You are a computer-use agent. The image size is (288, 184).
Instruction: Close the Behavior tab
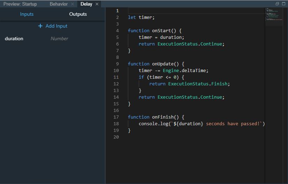pyautogui.click(x=72, y=4)
